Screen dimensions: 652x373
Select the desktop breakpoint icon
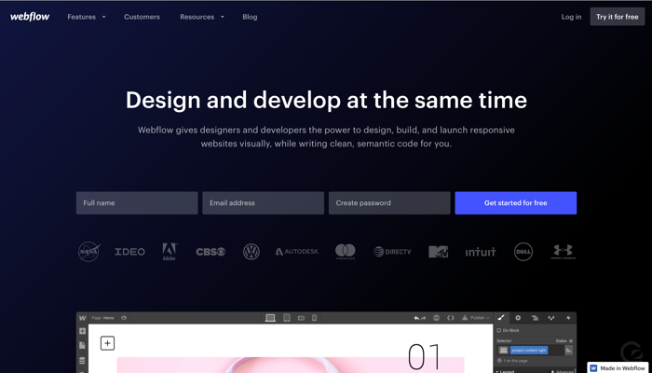(x=270, y=318)
